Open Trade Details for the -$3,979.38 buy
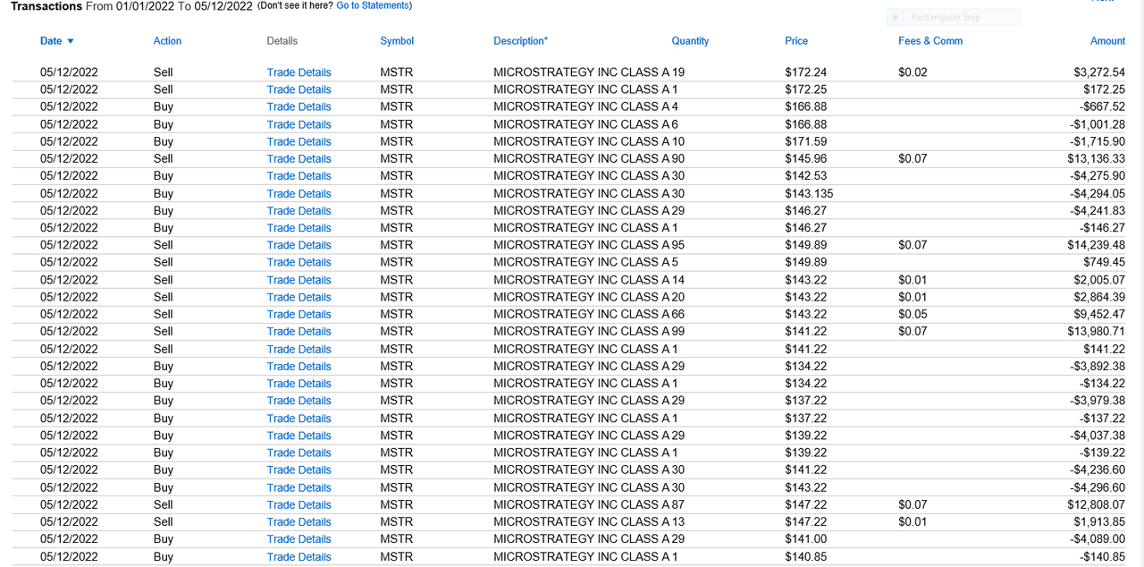 299,401
